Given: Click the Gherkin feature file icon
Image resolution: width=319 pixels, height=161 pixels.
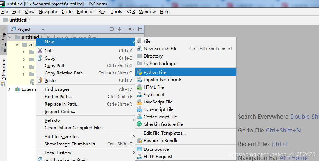Looking at the screenshot, I should coord(139,124).
